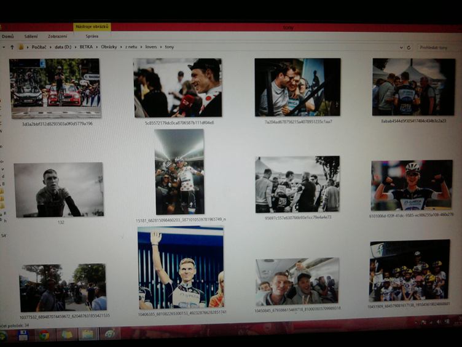Open the yellow folder taskbar icon
This screenshot has height=347, width=462.
[66, 335]
